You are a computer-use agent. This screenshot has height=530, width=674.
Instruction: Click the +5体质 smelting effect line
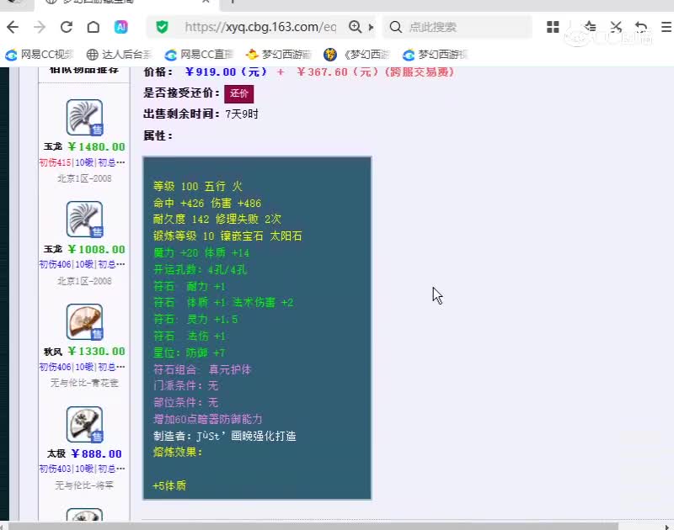[169, 485]
